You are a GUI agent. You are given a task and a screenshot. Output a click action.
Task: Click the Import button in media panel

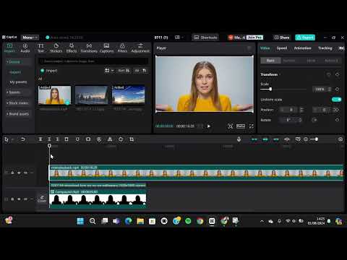[x=48, y=71]
